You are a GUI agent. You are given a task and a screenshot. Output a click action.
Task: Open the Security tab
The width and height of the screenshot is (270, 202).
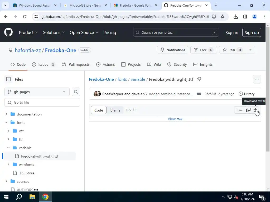[177, 65]
